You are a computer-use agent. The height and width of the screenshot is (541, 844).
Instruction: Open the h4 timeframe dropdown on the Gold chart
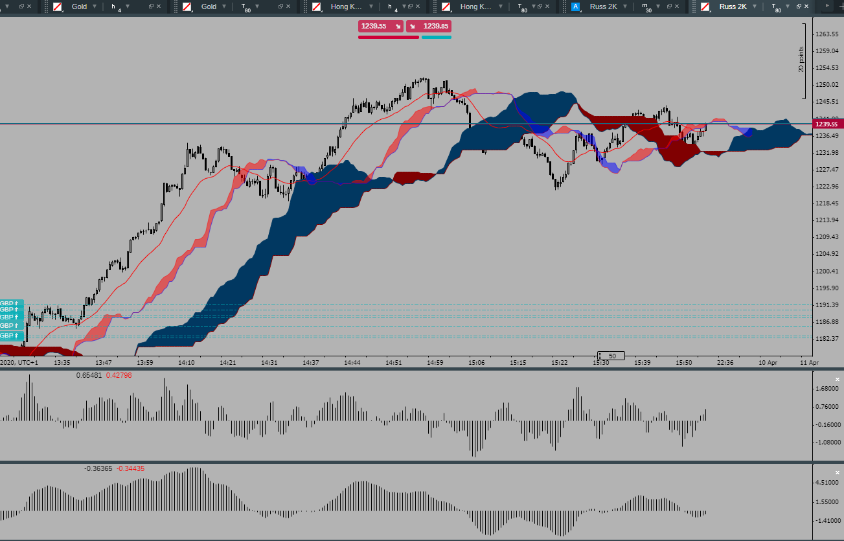click(x=127, y=7)
